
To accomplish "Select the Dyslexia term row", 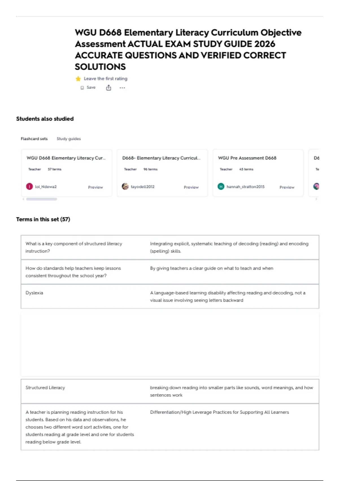I will coord(170,296).
